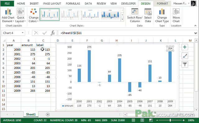Go to next chart styles row

[122, 15]
